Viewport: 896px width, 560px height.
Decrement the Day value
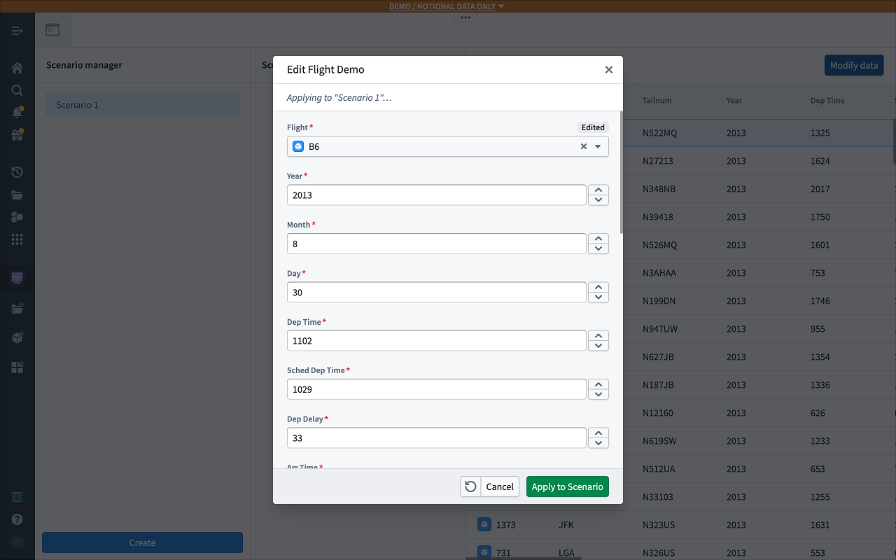click(598, 297)
